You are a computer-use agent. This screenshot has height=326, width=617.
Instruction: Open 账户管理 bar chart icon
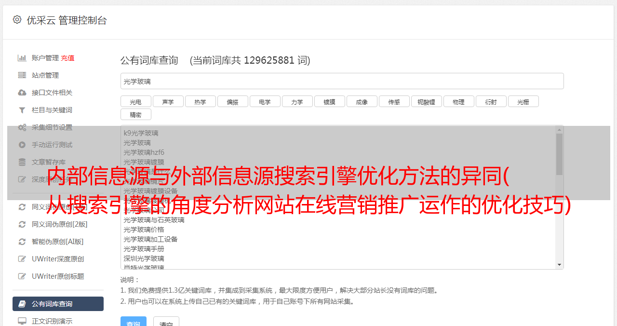22,58
